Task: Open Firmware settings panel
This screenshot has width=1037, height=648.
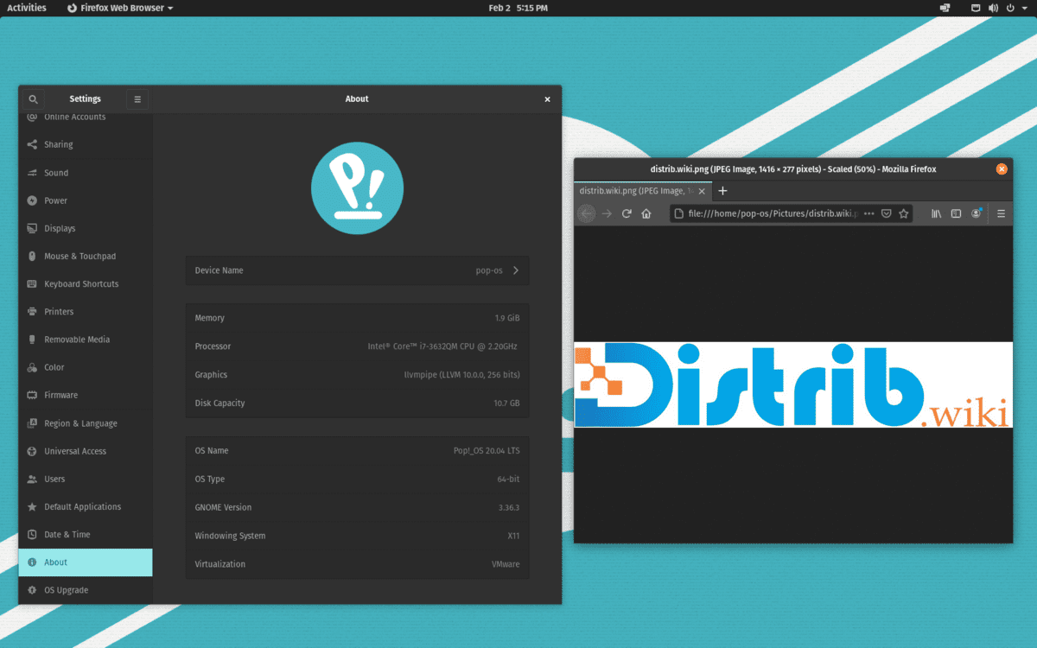Action: pos(86,395)
